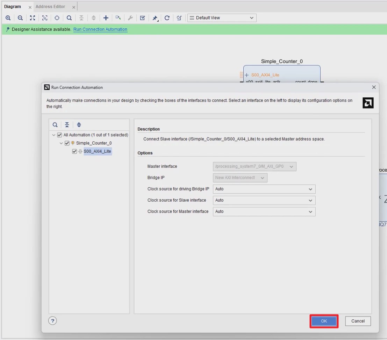Image resolution: width=387 pixels, height=340 pixels.
Task: Collapse all items in the automation tree
Action: tap(67, 125)
